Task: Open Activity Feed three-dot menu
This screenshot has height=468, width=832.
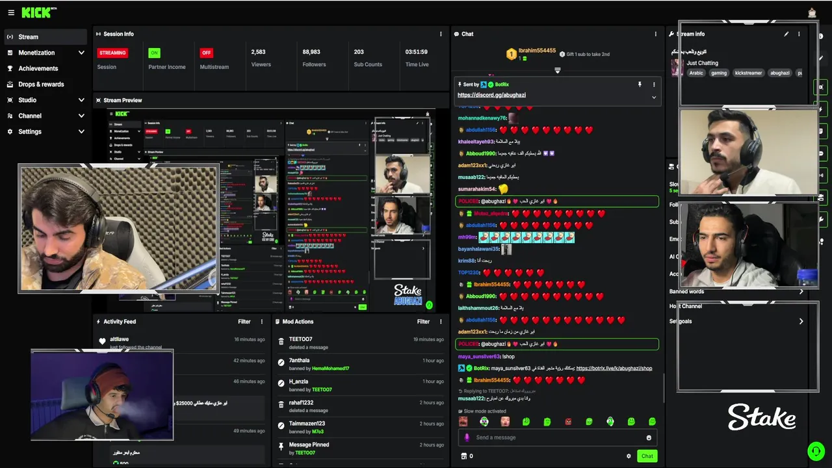Action: (262, 321)
